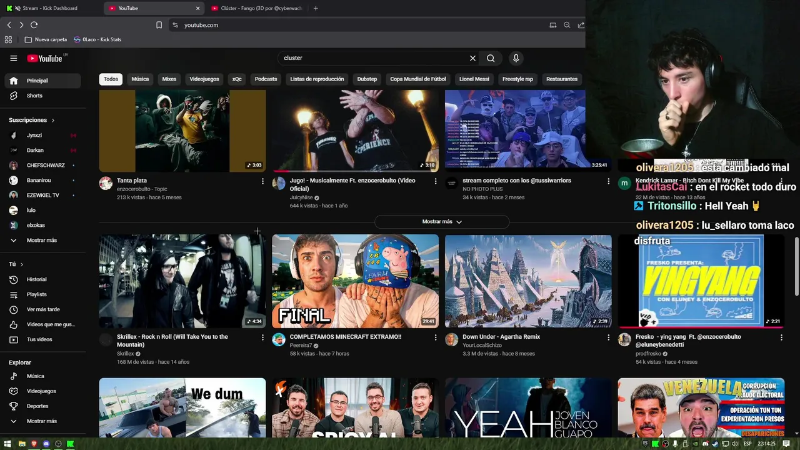The width and height of the screenshot is (800, 450).
Task: Open browser zoom magnifier icon
Action: coord(567,25)
